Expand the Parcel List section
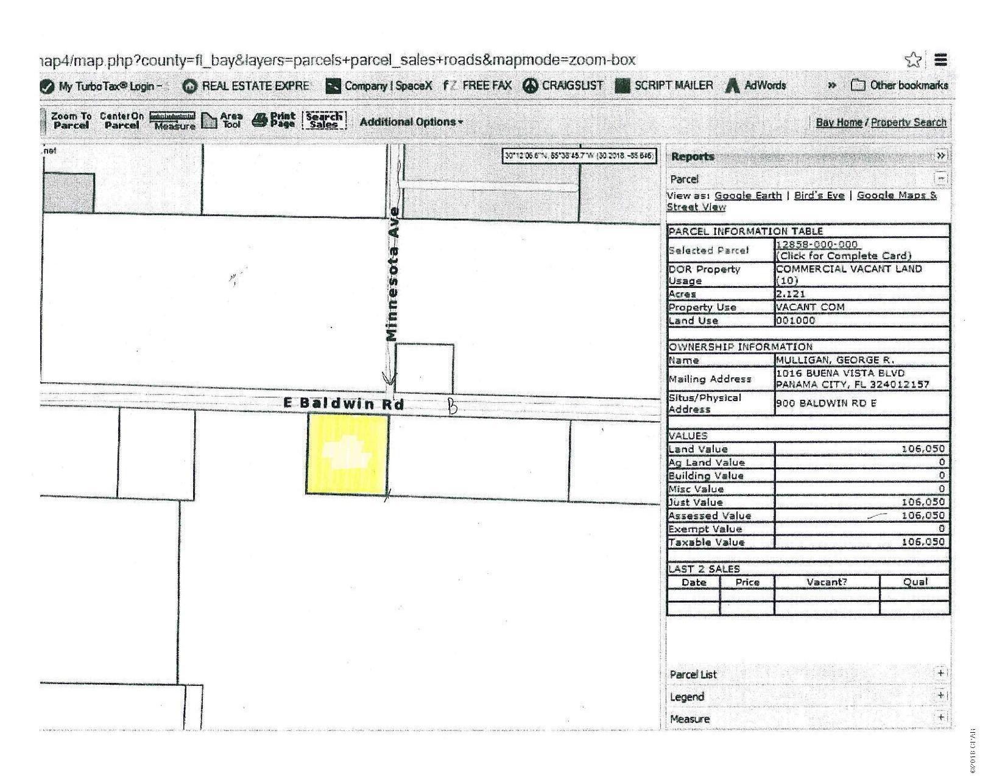The image size is (1005, 776). pyautogui.click(x=942, y=673)
